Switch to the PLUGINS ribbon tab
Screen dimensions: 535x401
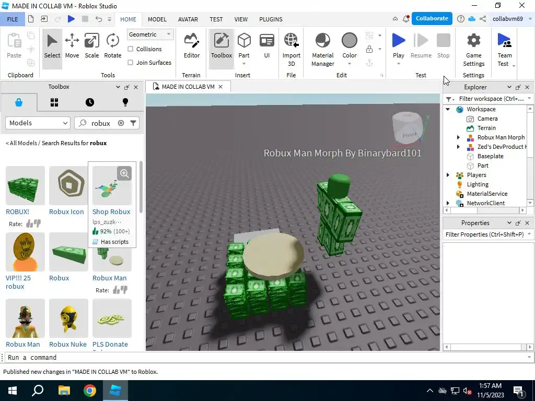click(271, 19)
